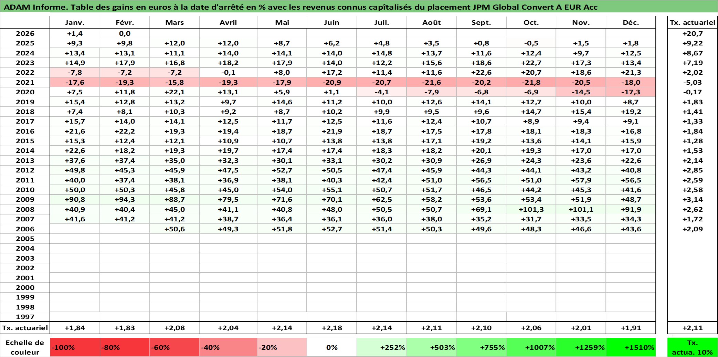Click the 'Févr.' column header
The height and width of the screenshot is (357, 718).
point(125,22)
